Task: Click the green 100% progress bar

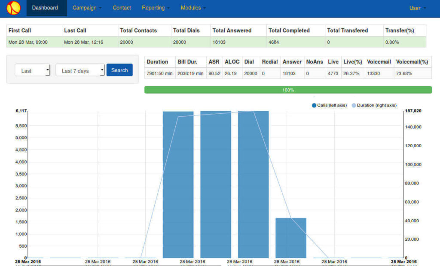Action: (x=288, y=90)
